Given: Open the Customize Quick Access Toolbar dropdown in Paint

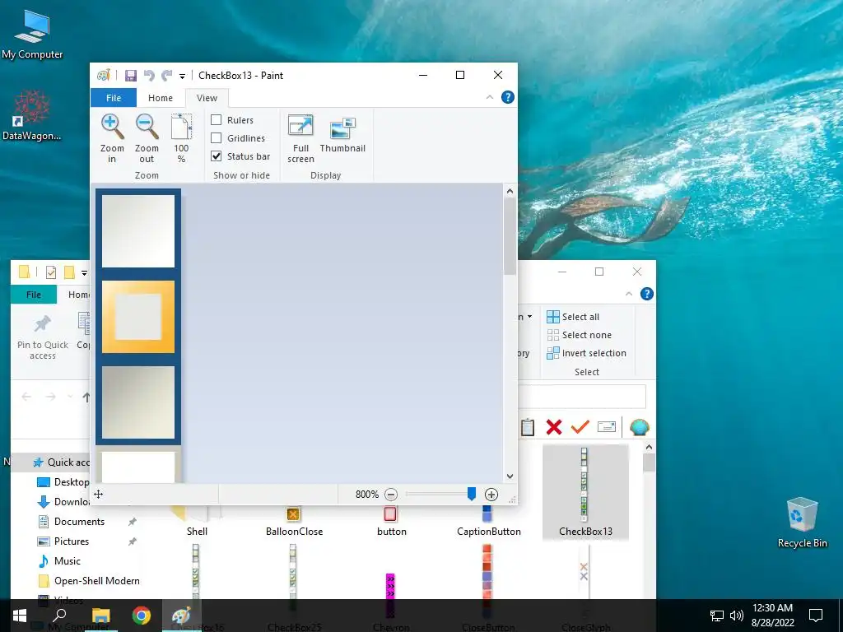Looking at the screenshot, I should pyautogui.click(x=182, y=77).
